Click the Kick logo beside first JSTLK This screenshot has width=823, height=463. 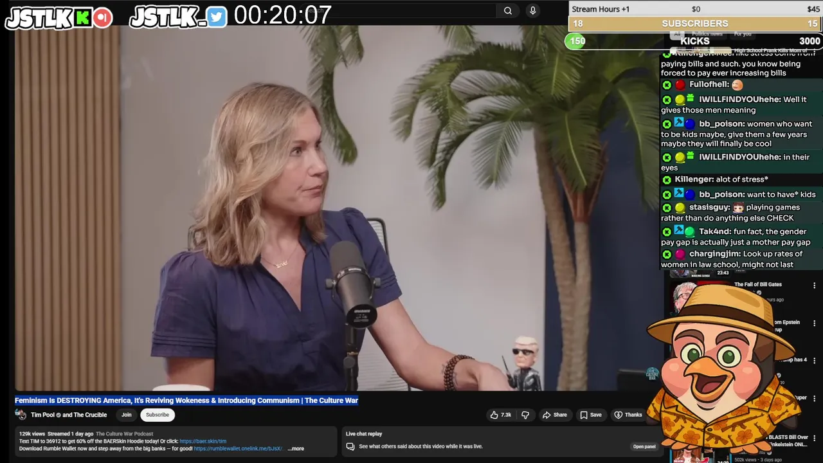82,18
